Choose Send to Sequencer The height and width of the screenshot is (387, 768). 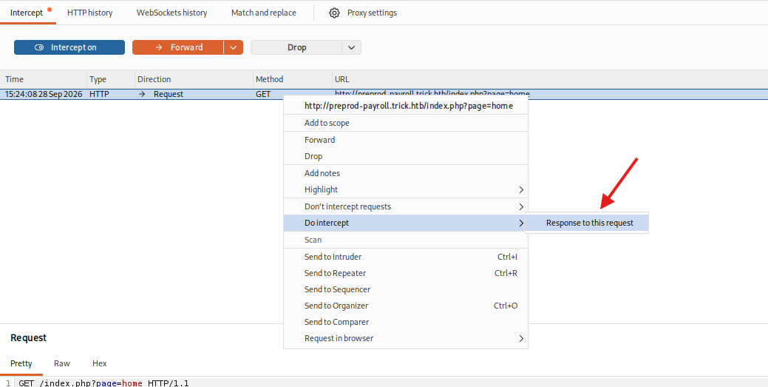pos(406,289)
